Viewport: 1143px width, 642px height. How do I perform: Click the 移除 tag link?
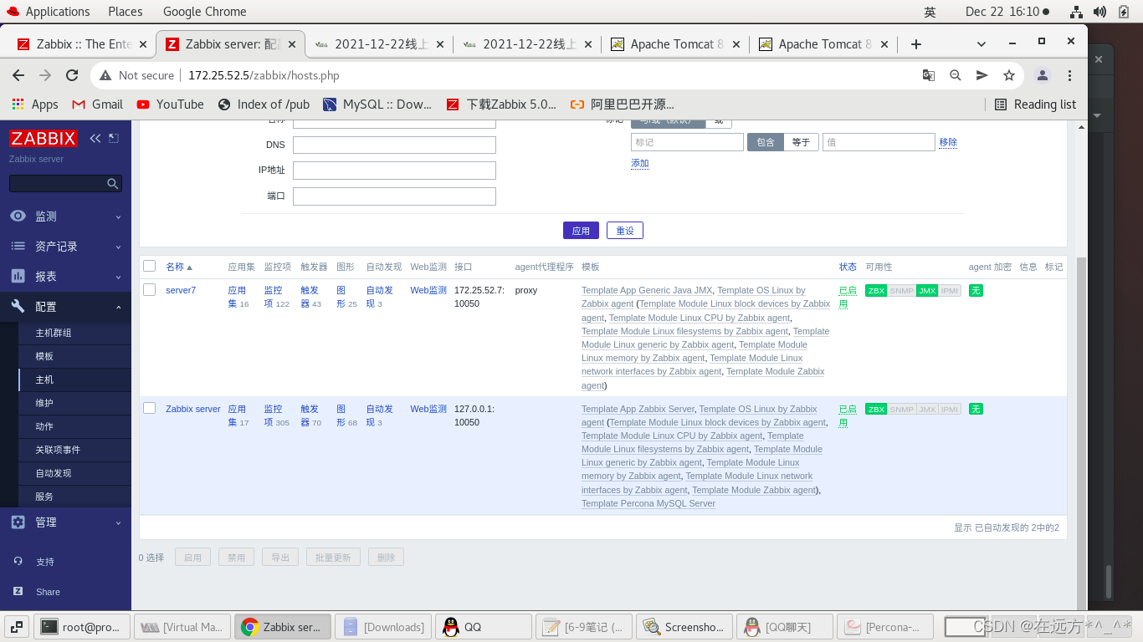point(948,142)
